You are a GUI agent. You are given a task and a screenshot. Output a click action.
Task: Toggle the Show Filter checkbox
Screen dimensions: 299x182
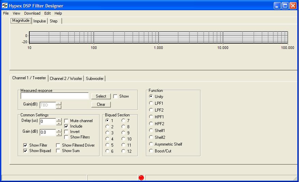25,145
